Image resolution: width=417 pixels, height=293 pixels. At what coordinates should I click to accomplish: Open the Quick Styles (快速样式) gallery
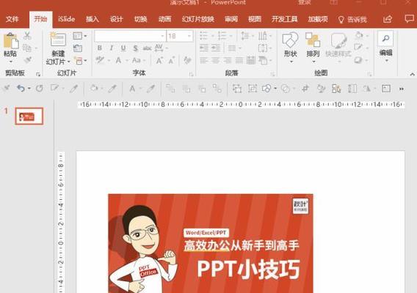click(338, 47)
